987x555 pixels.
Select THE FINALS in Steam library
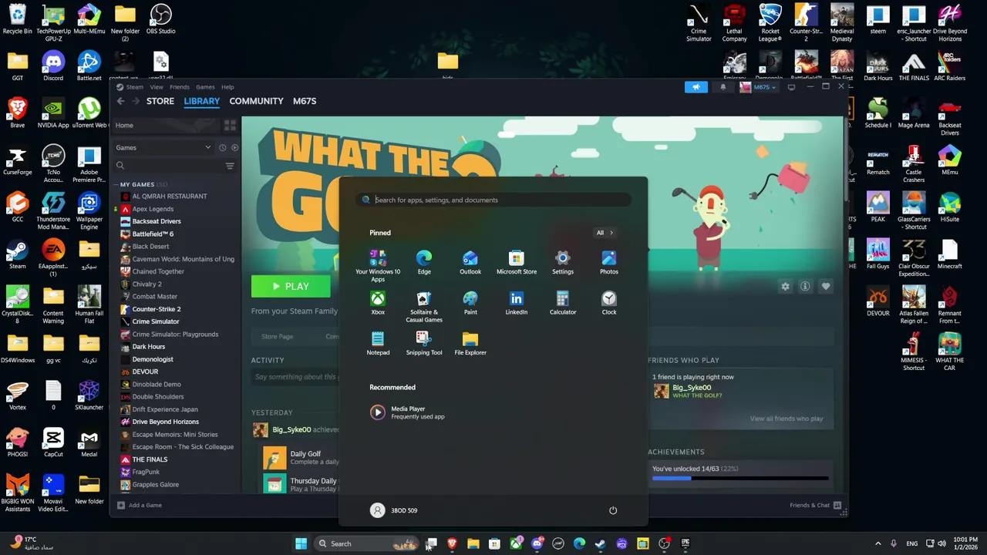tap(150, 459)
